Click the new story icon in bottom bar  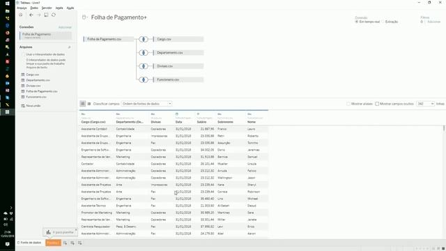pyautogui.click(x=79, y=243)
